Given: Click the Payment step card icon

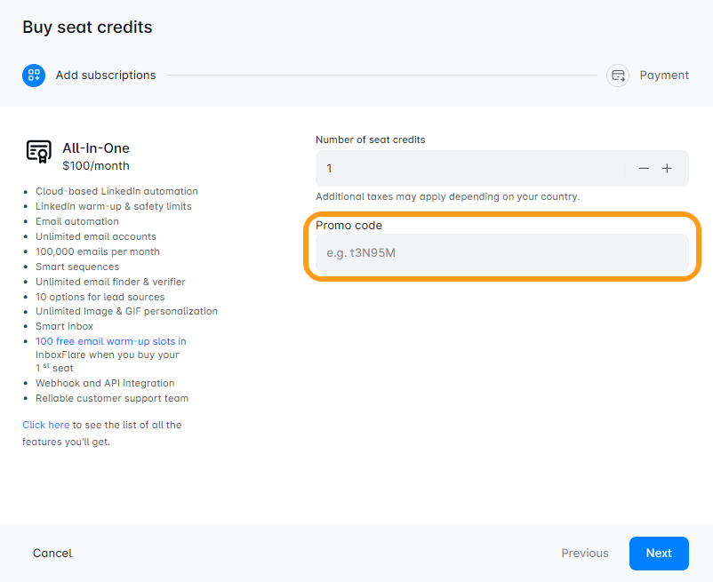Looking at the screenshot, I should point(618,76).
